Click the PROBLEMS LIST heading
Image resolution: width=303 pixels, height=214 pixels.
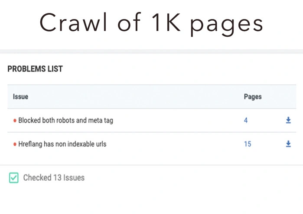coord(35,69)
